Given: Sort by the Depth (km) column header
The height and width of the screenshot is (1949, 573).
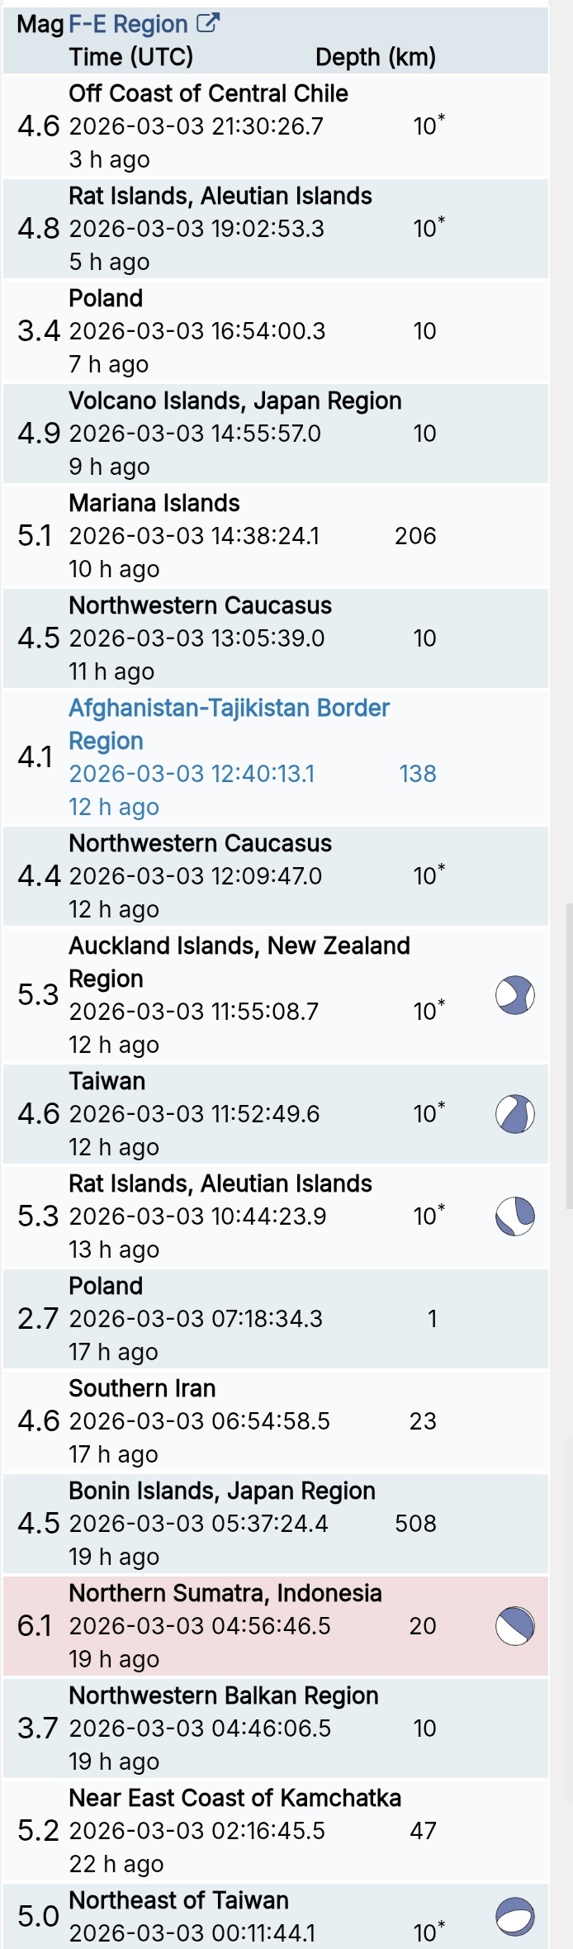Looking at the screenshot, I should point(376,57).
